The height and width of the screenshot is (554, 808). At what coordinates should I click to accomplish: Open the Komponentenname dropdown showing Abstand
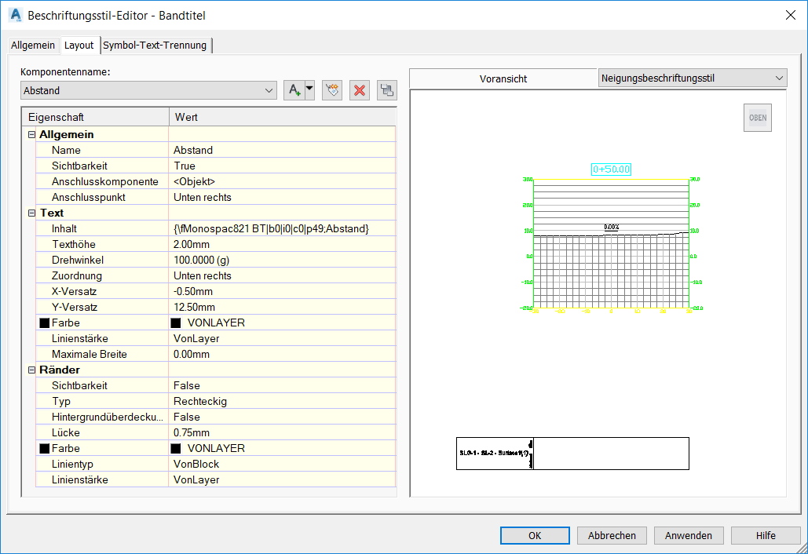tap(148, 90)
